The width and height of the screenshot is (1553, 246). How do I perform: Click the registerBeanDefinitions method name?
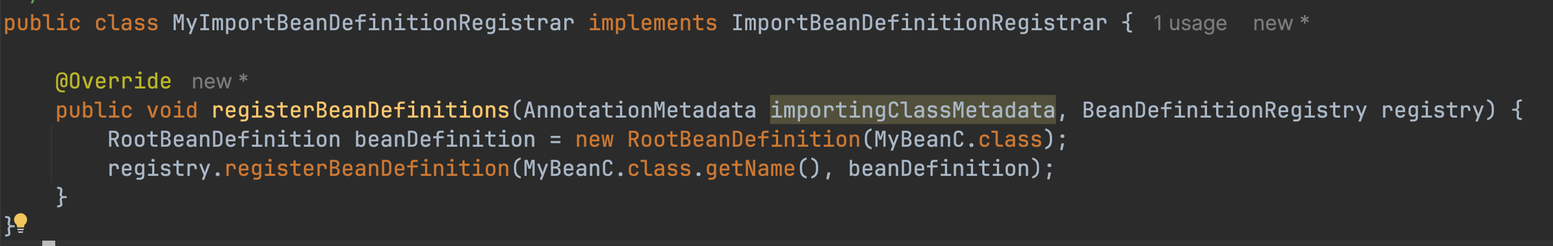(x=360, y=110)
